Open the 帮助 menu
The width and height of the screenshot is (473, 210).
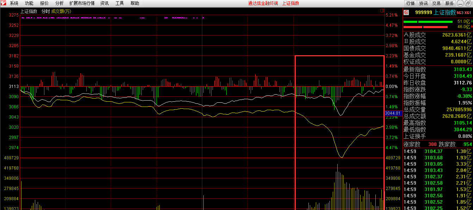135,3
